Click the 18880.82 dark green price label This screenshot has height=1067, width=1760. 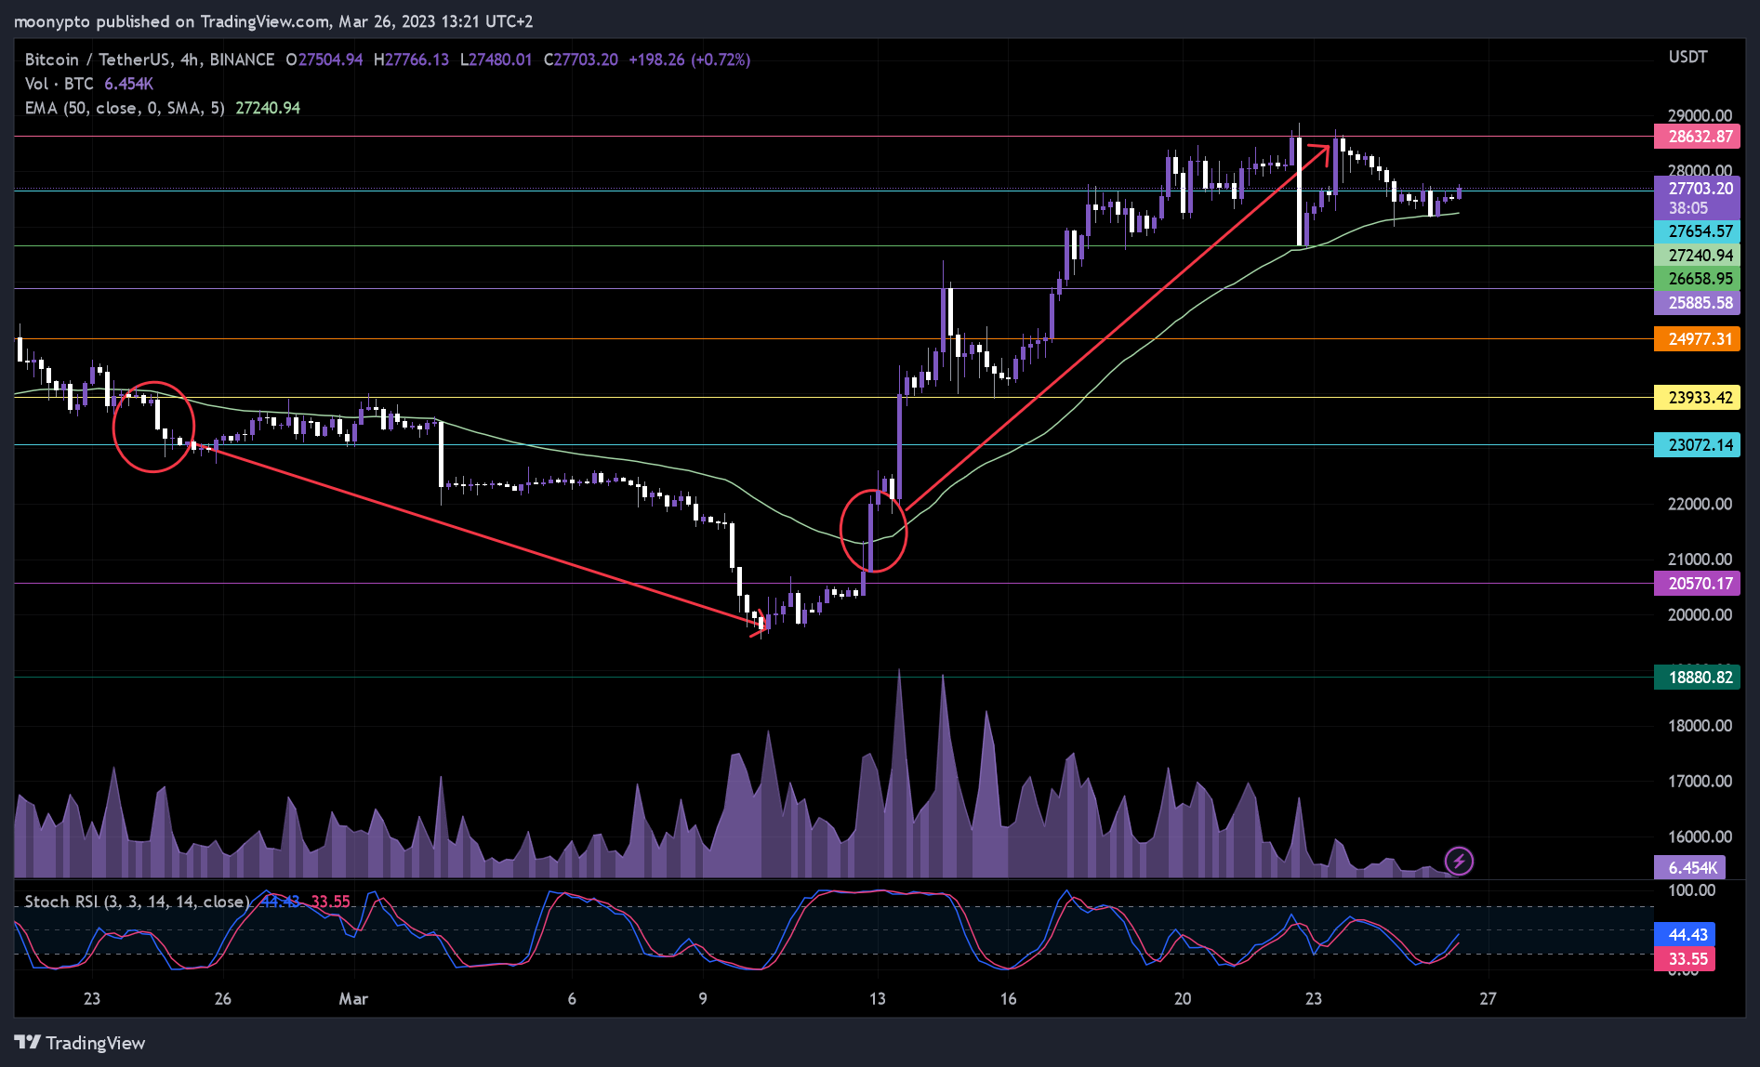click(1697, 678)
